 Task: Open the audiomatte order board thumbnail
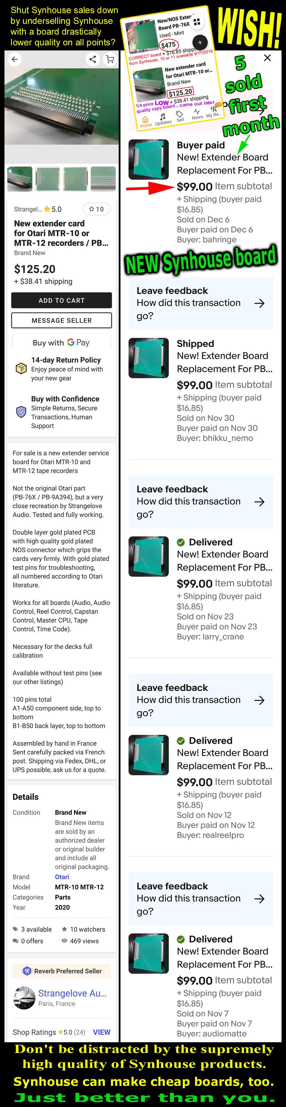point(149,954)
